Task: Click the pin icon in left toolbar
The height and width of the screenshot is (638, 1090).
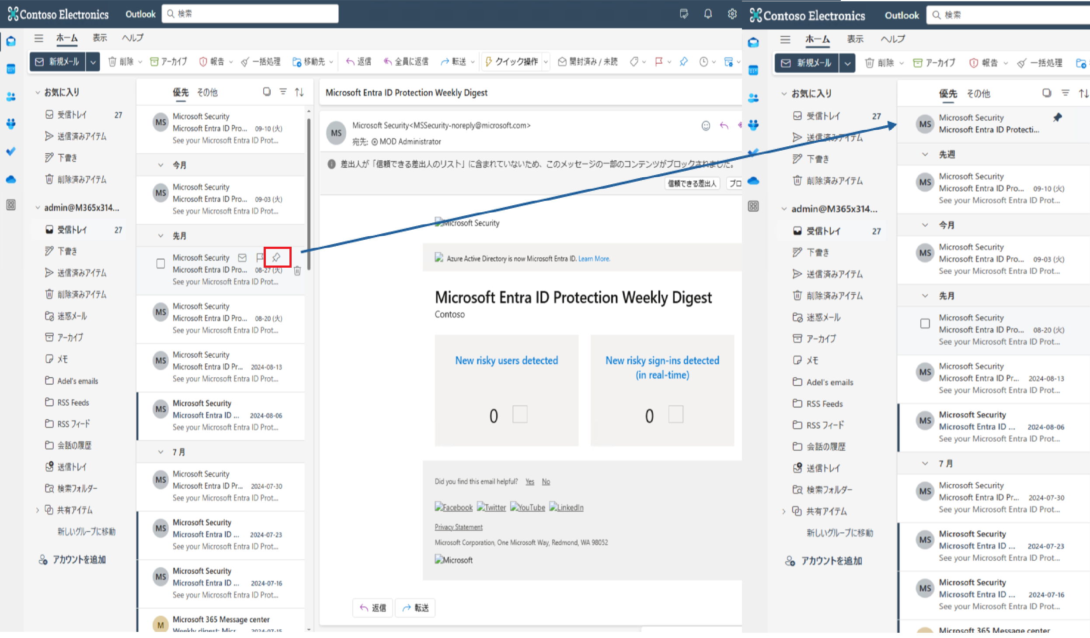Action: coord(684,62)
